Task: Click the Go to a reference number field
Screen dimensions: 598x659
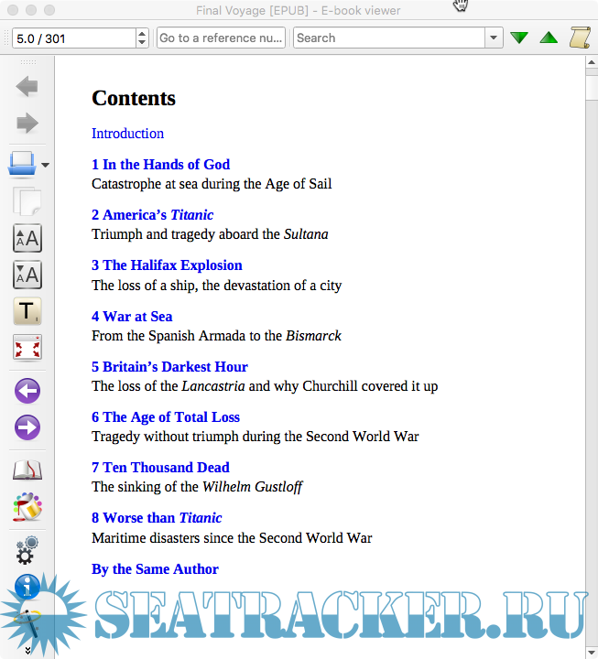Action: point(221,38)
